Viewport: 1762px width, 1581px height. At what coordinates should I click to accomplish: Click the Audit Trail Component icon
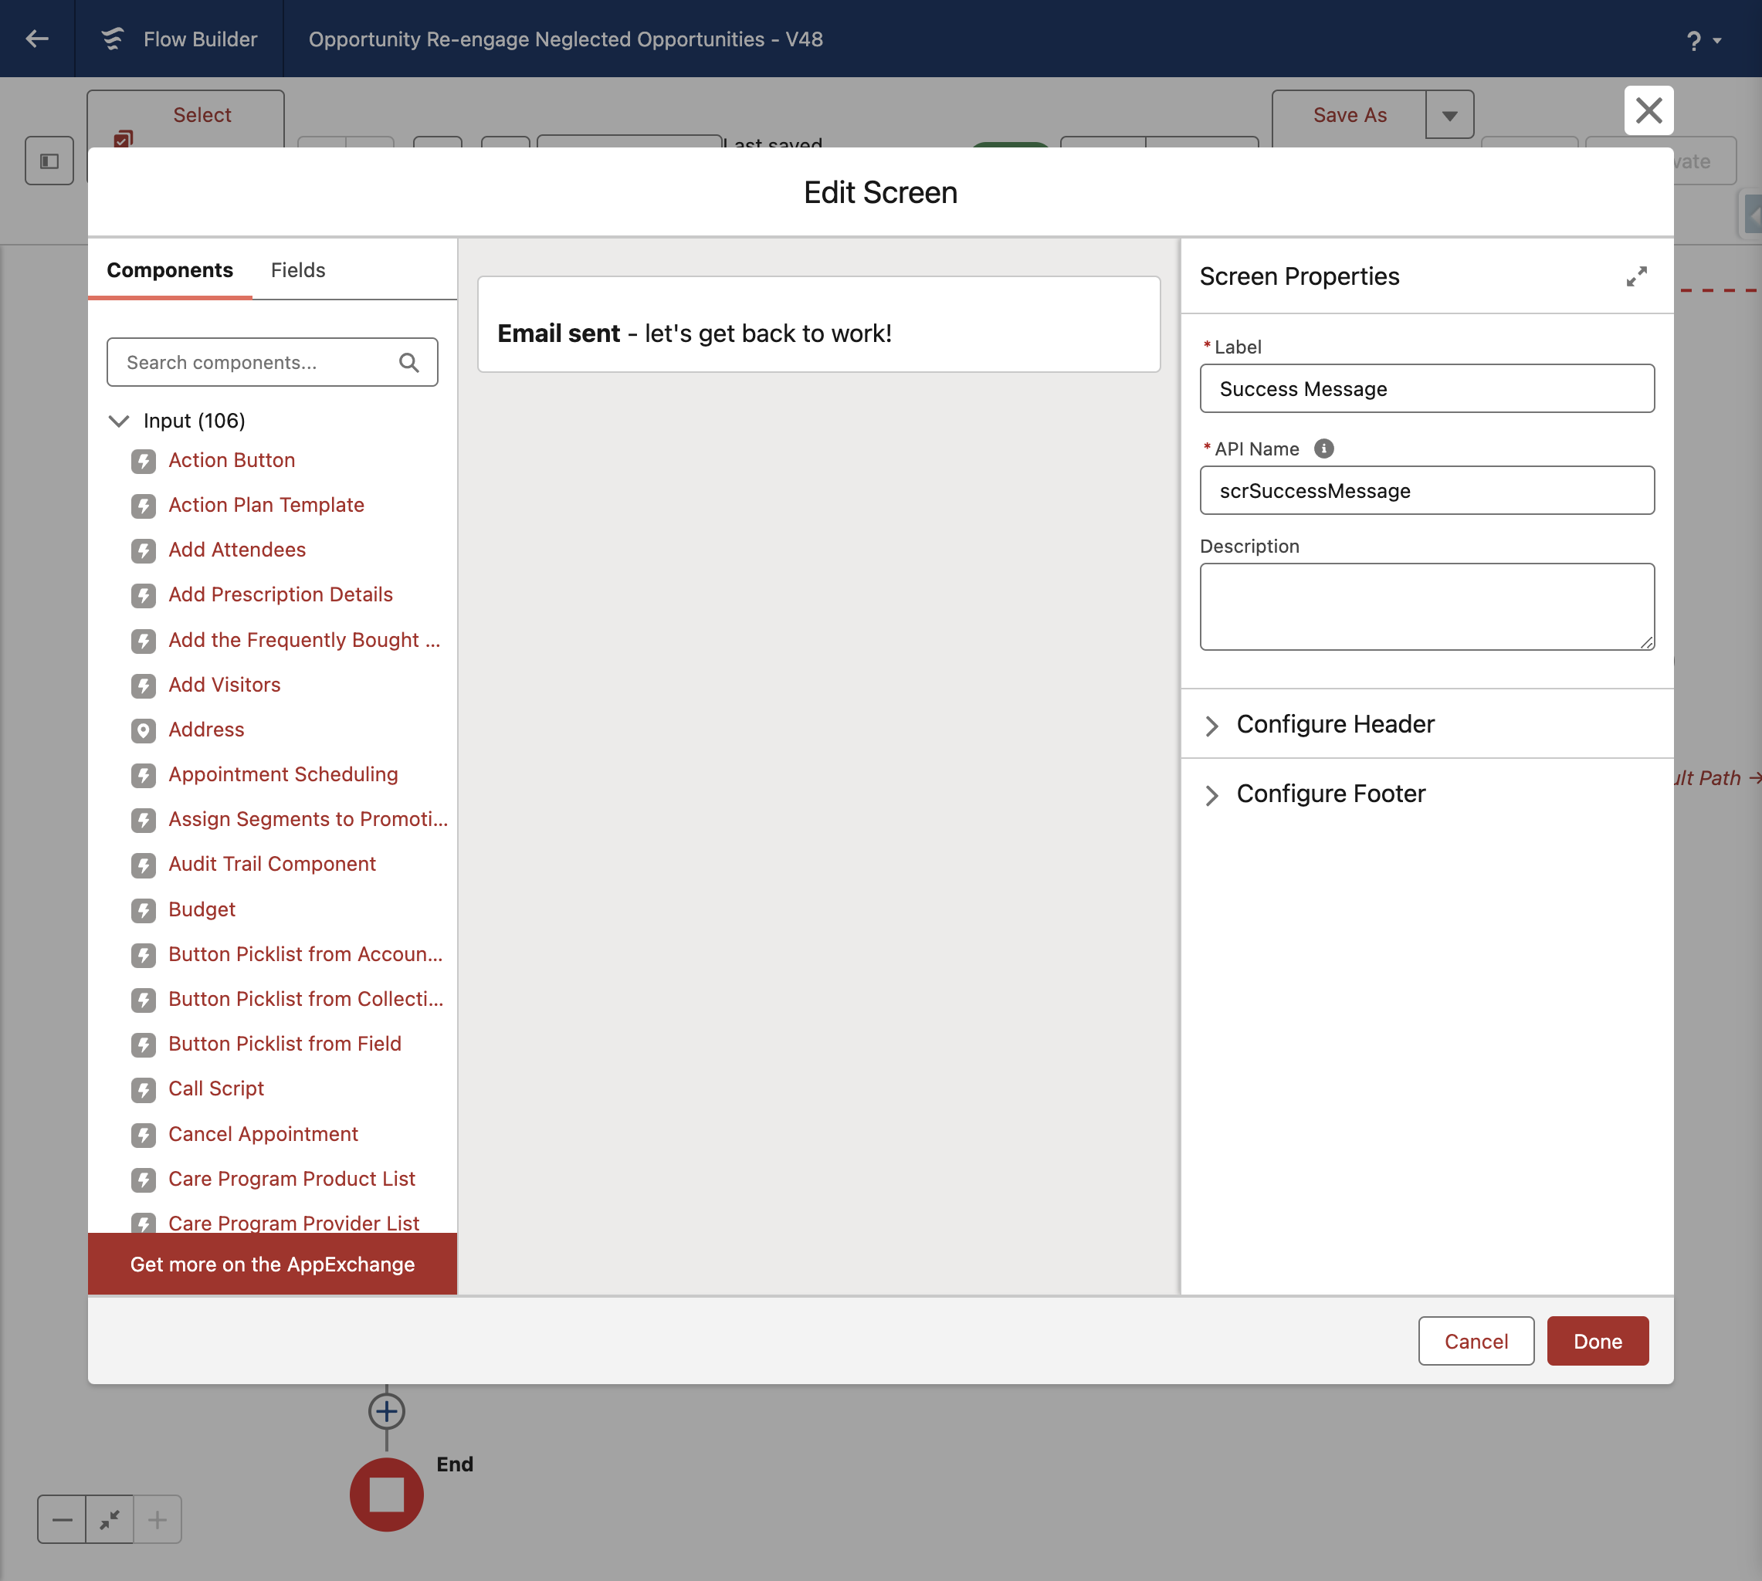(x=144, y=865)
